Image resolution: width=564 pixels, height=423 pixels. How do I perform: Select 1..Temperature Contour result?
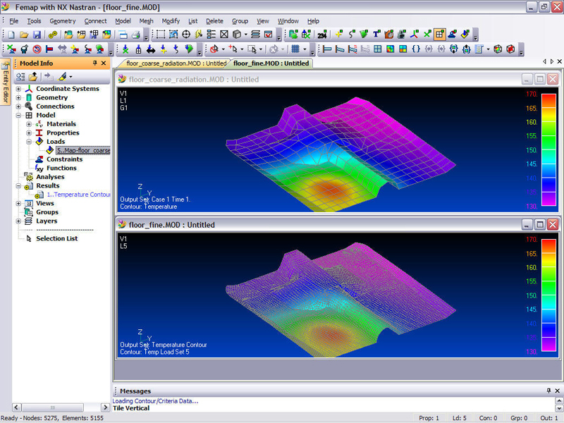[78, 195]
